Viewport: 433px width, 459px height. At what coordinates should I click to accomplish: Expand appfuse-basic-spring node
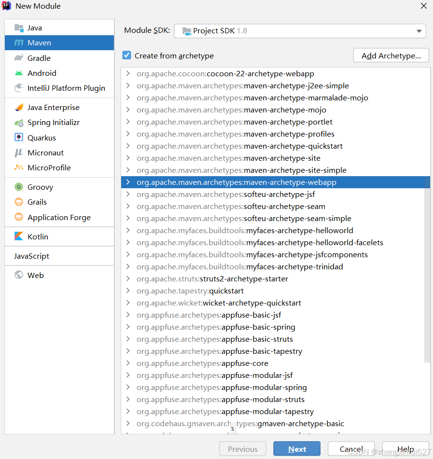point(128,327)
